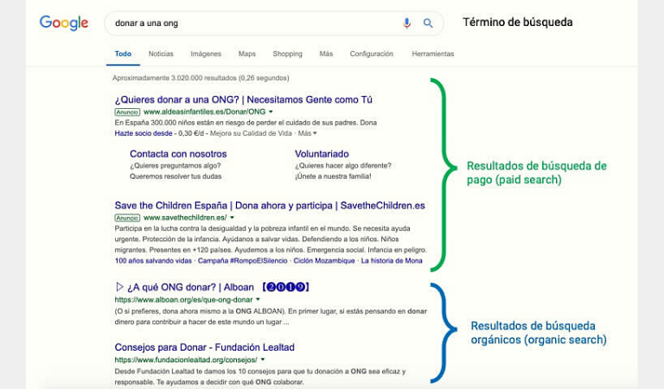Click the Anuncio badge on the Aldeas Infantiles ad

(127, 112)
